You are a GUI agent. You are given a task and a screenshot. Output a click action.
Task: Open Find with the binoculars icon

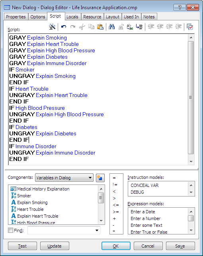(111, 27)
